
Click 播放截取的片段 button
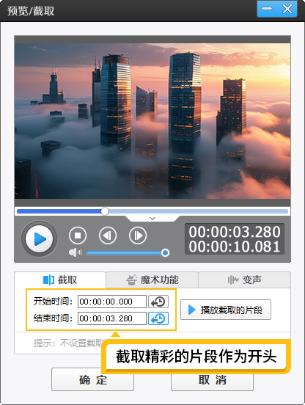(x=226, y=310)
